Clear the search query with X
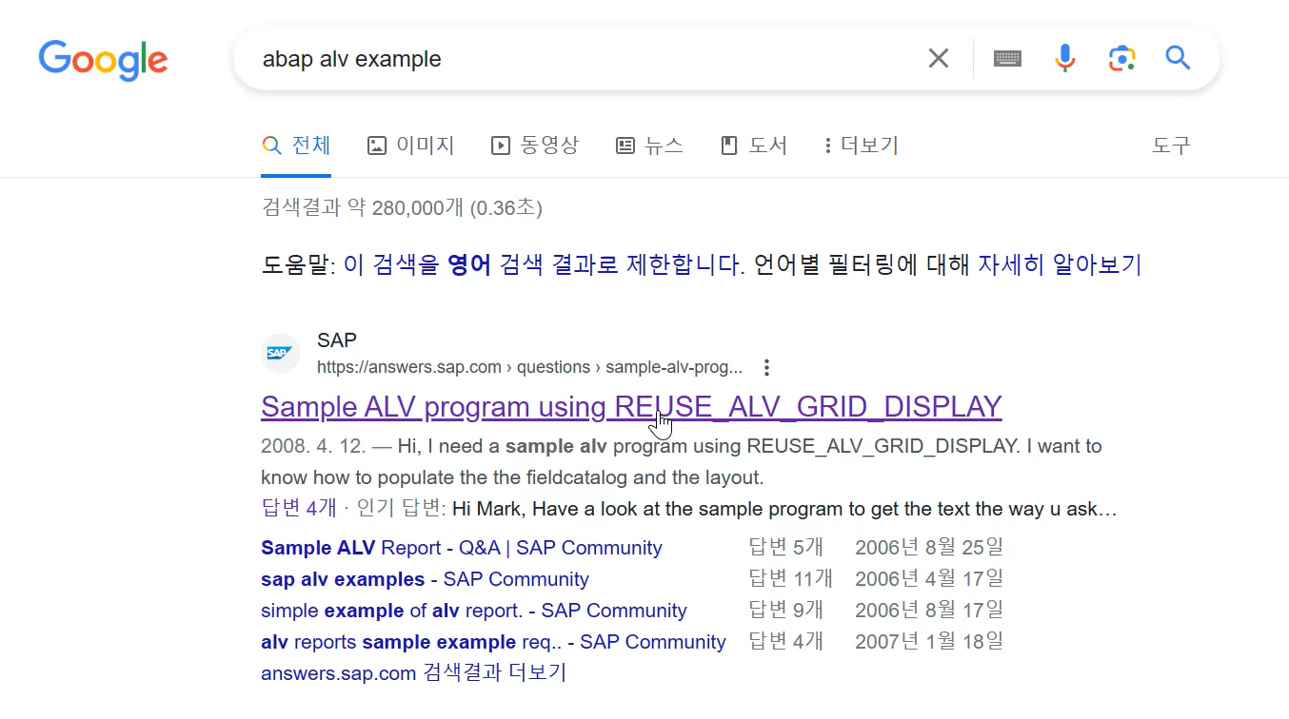 tap(939, 59)
